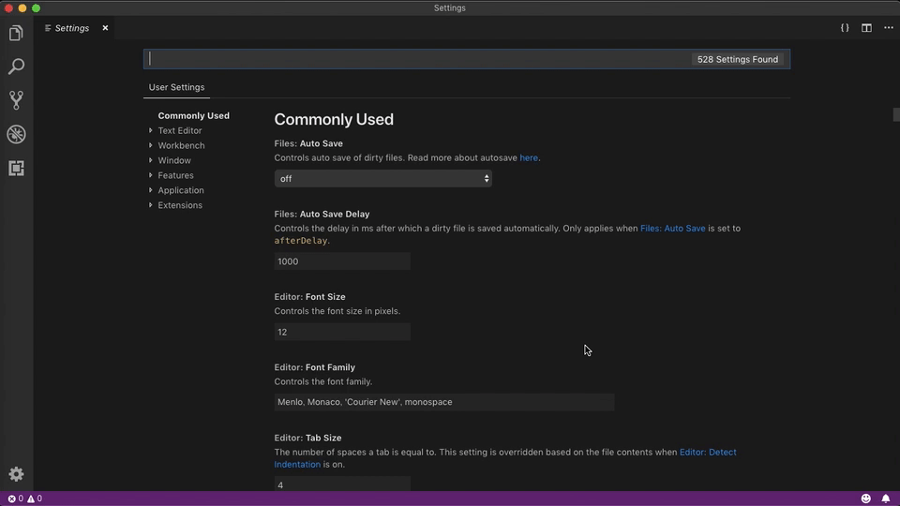Click the errors count in status bar

coord(16,499)
